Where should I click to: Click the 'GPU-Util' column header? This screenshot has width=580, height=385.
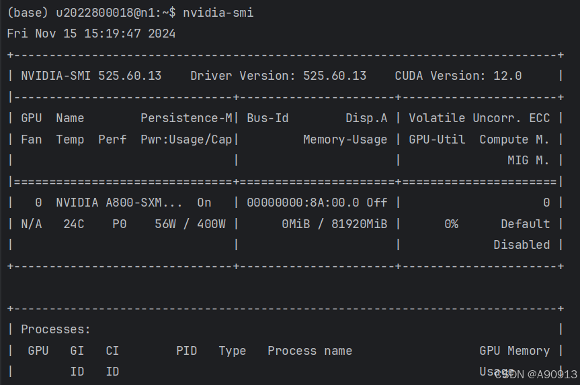(x=437, y=140)
